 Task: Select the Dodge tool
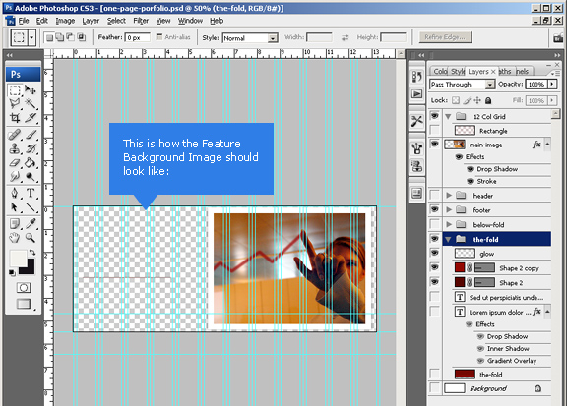pos(31,176)
